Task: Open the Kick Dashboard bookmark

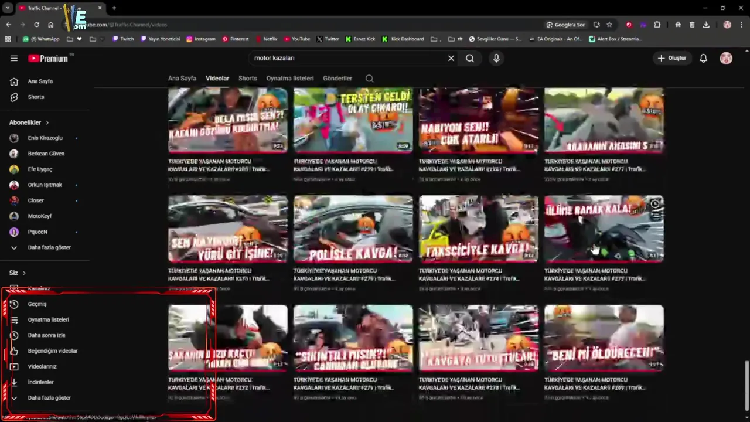Action: [x=403, y=39]
